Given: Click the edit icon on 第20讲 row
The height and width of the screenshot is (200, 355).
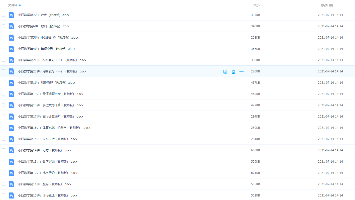Looking at the screenshot, I should (225, 71).
